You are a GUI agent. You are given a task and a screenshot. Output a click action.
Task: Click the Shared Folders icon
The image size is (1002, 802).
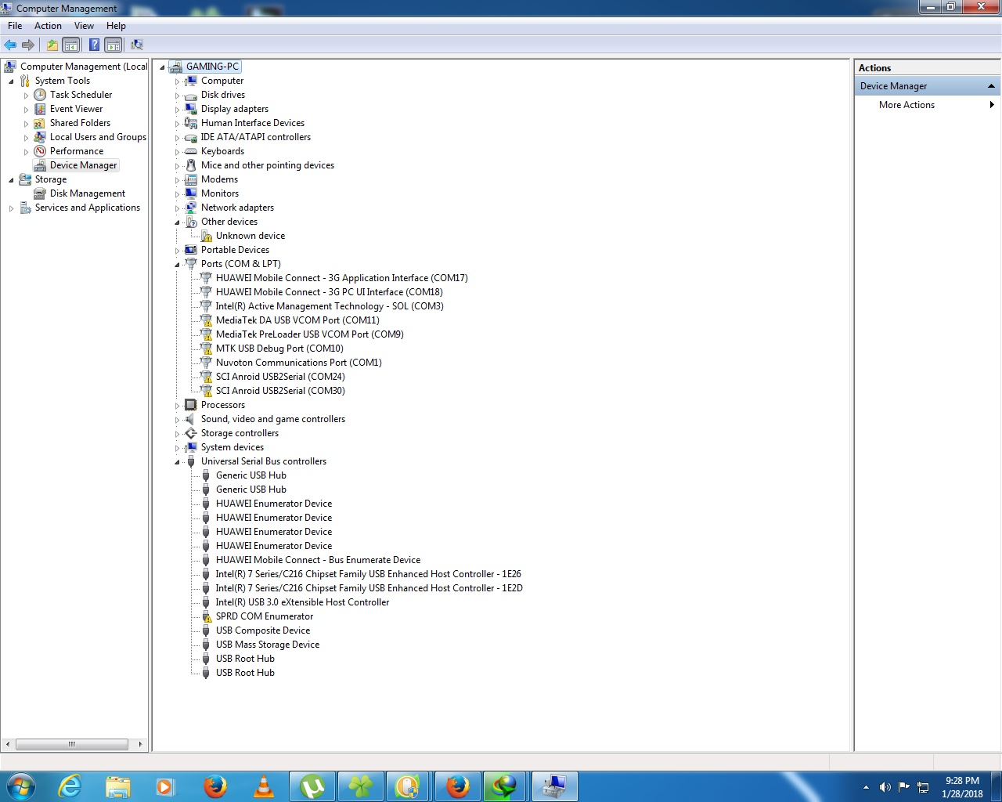click(40, 123)
